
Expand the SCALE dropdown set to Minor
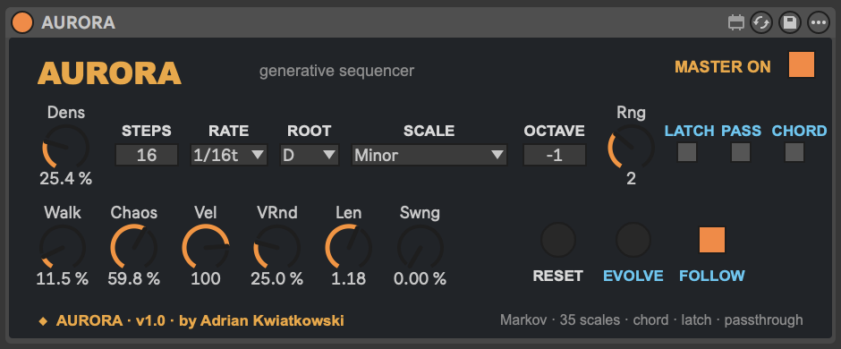point(429,155)
